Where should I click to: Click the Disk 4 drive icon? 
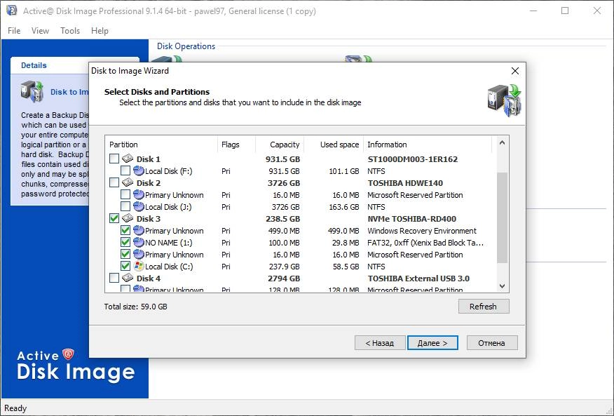coord(128,278)
